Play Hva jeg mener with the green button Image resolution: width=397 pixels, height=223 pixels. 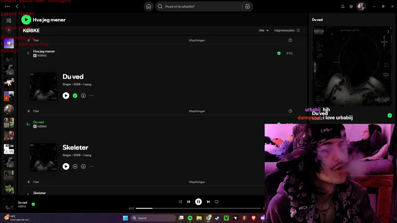click(x=26, y=20)
